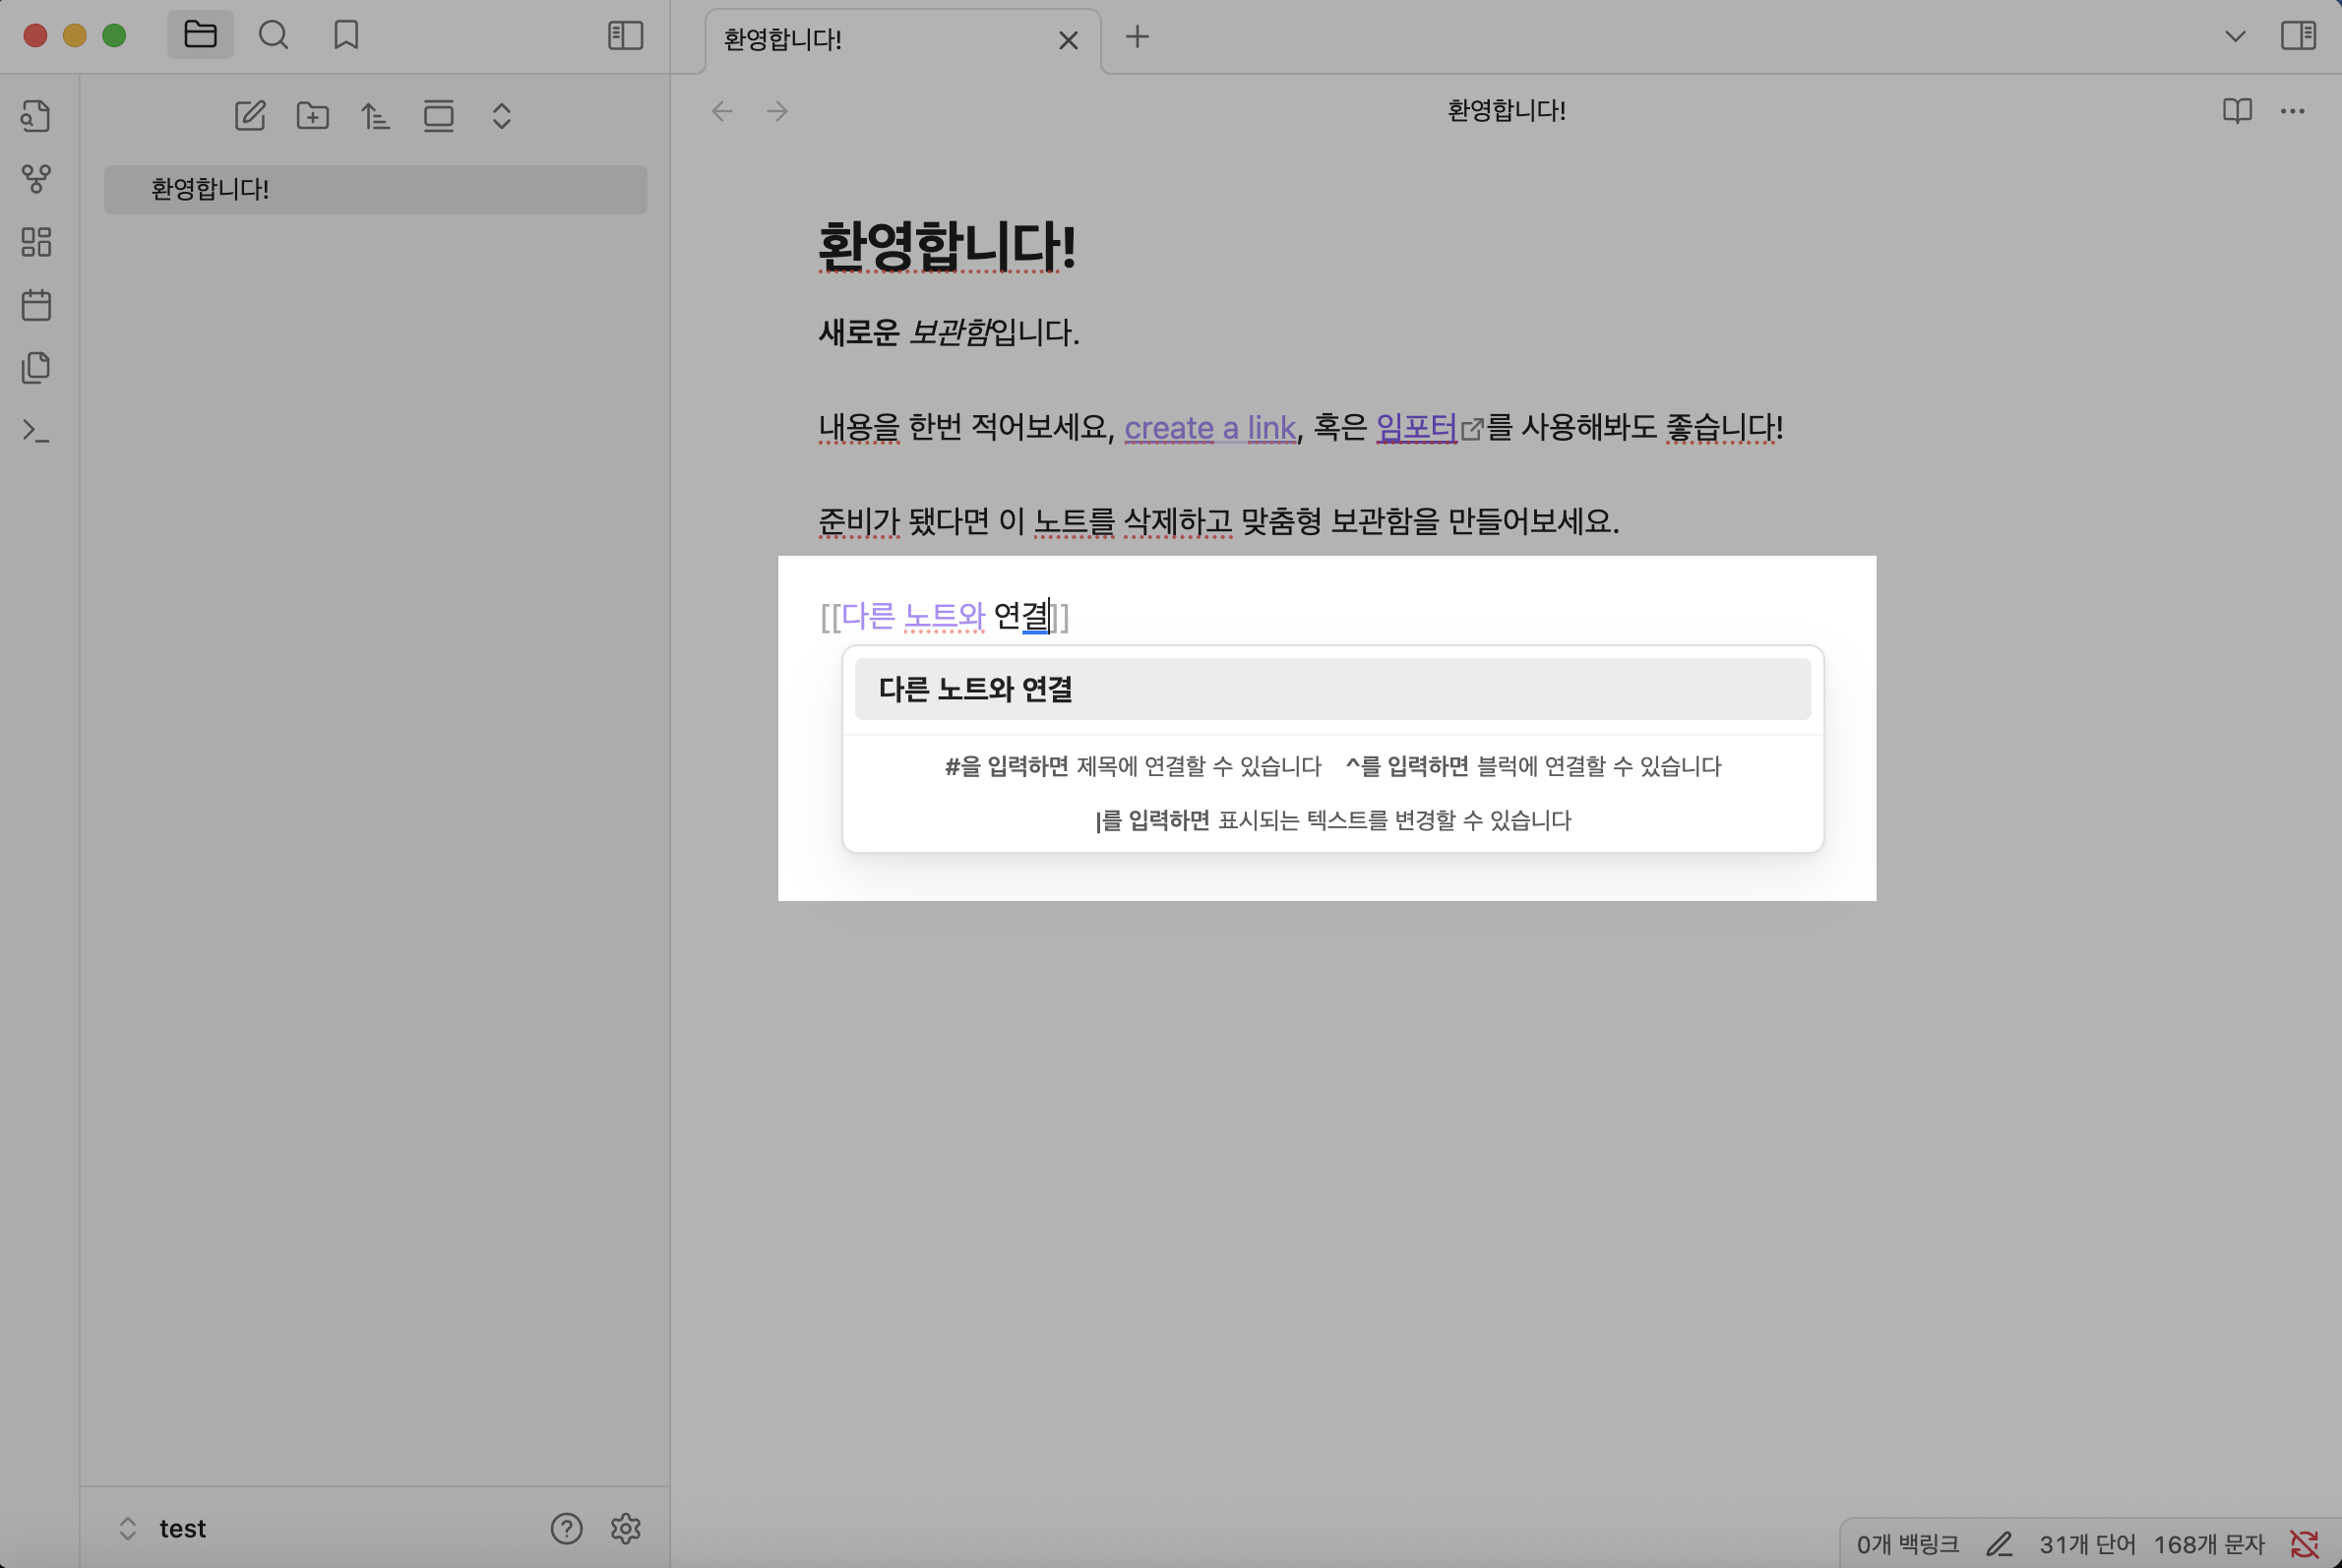Change file sort order

coord(376,116)
